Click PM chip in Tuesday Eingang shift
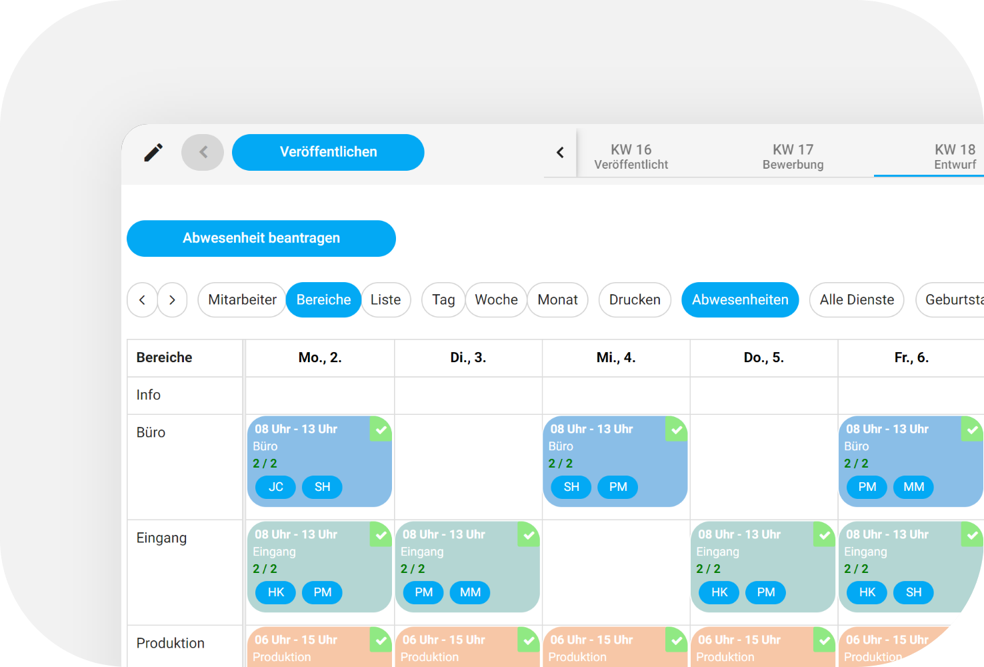Viewport: 984px width, 667px height. click(x=423, y=592)
